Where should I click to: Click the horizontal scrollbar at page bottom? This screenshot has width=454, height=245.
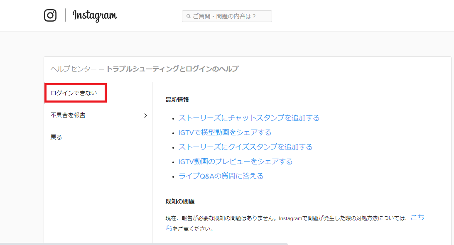pos(144,244)
